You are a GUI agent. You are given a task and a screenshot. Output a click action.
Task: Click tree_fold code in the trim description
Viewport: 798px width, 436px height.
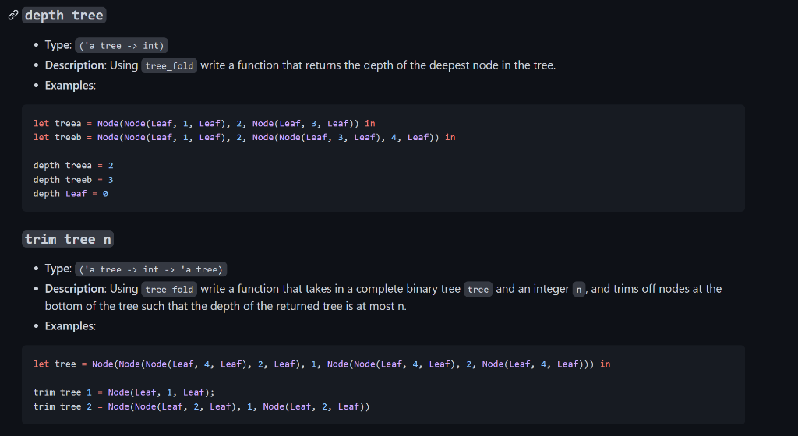click(x=169, y=289)
